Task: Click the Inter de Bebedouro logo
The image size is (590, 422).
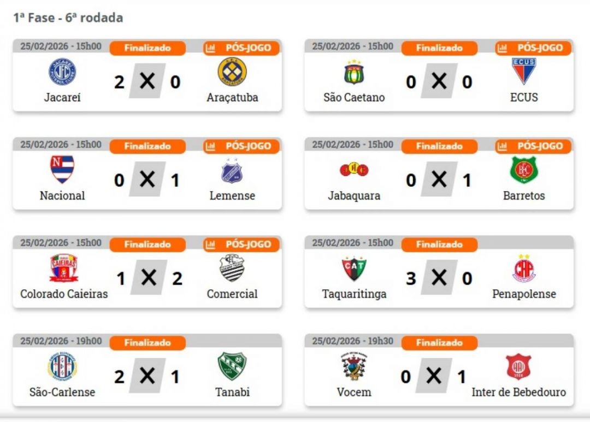Action: 518,366
